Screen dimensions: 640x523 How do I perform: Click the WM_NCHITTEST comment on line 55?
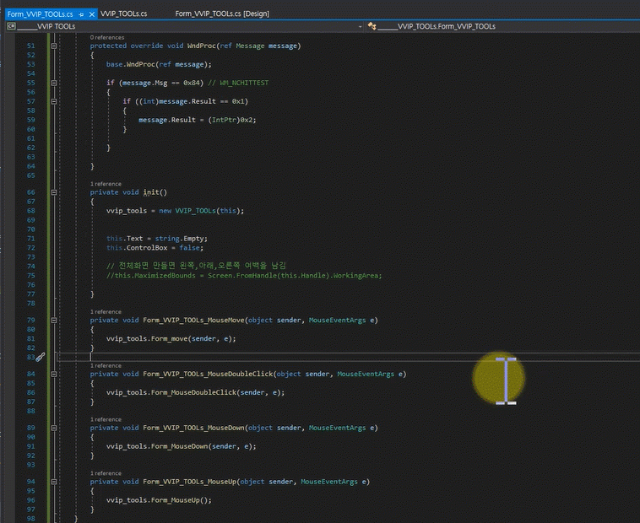(238, 83)
